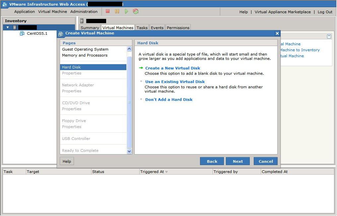Switch to the Tasks tab
337x216 pixels.
[x=142, y=28]
